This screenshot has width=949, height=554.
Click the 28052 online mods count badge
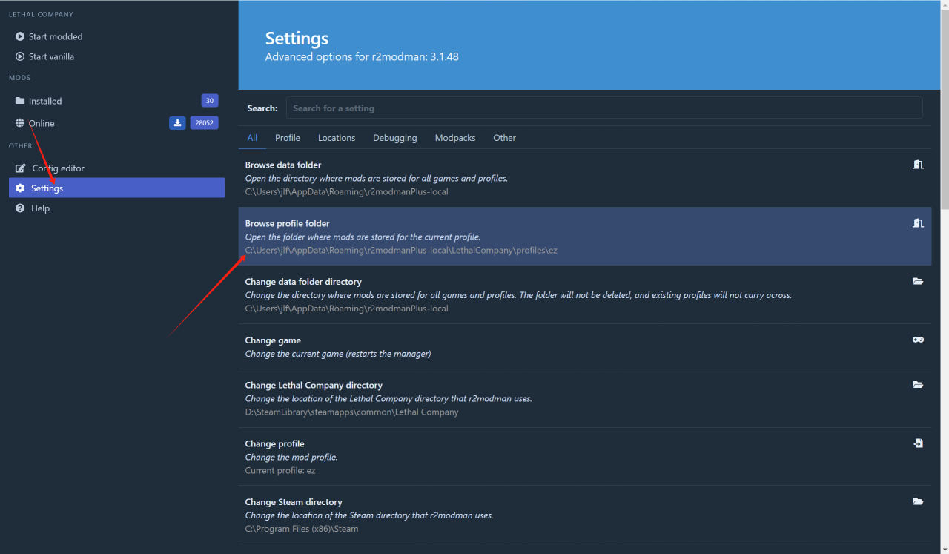click(x=205, y=123)
